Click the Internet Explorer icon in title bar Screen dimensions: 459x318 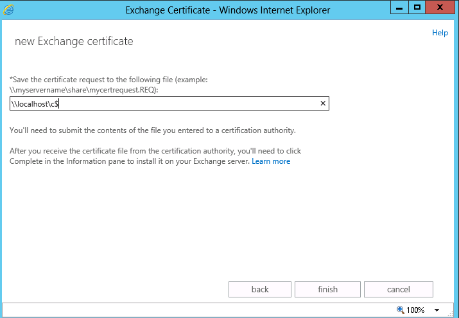point(10,9)
